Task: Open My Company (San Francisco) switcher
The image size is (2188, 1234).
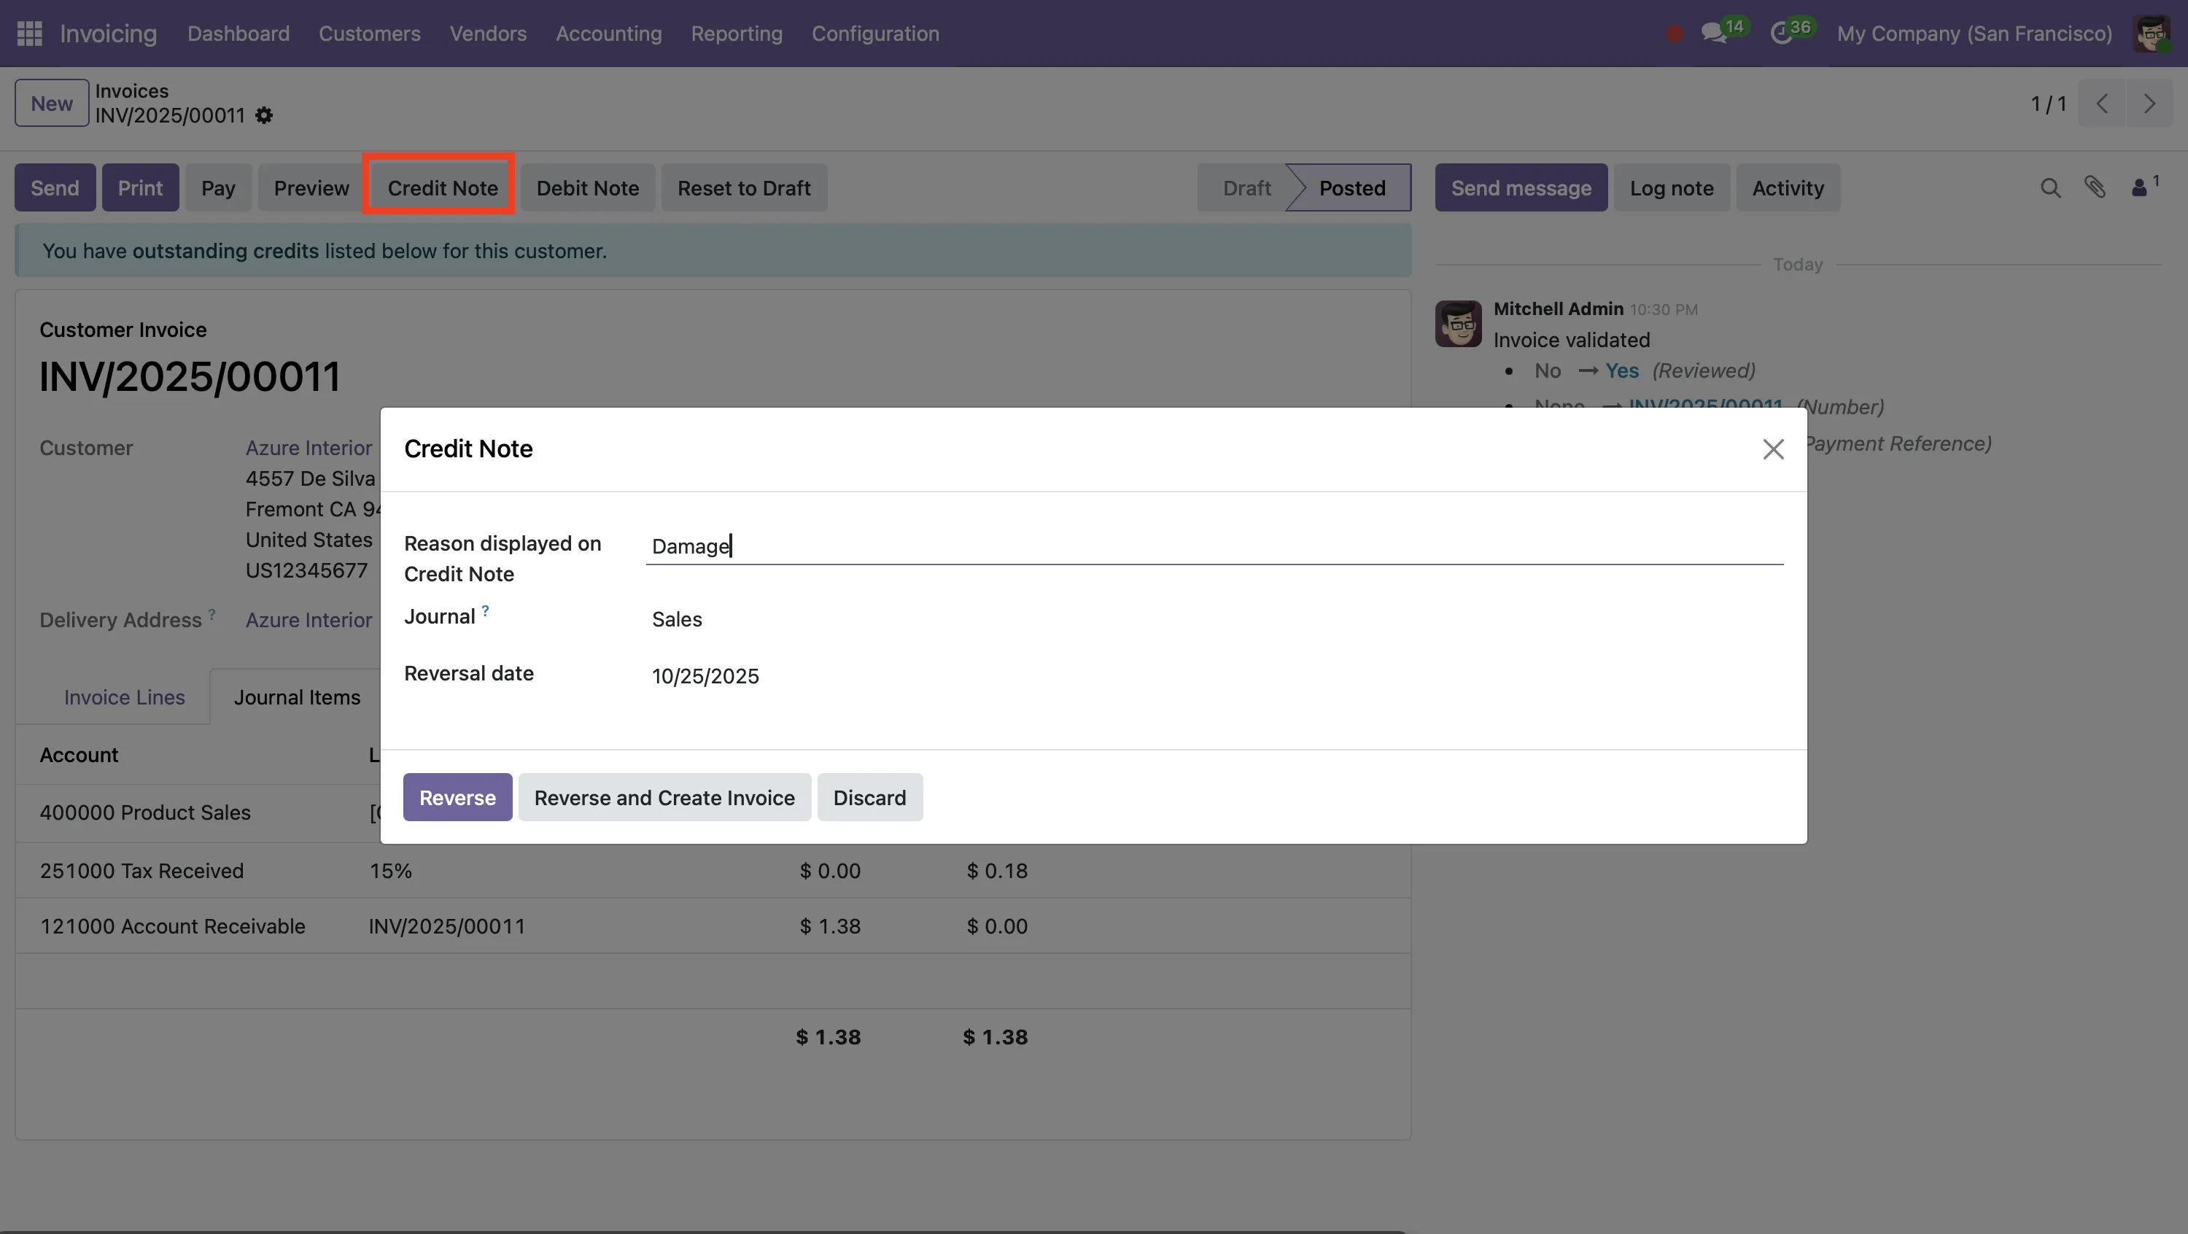Action: pyautogui.click(x=1974, y=33)
